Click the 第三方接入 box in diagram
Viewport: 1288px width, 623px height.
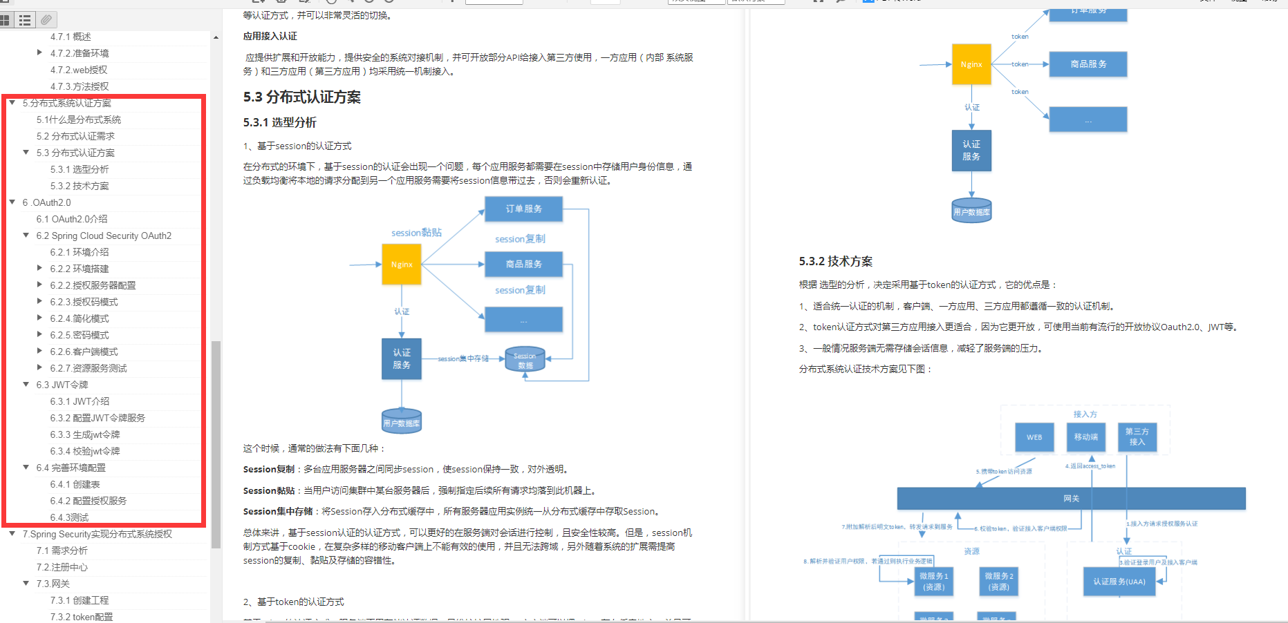coord(1137,437)
